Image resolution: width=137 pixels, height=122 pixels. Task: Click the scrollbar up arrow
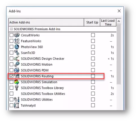click(119, 21)
